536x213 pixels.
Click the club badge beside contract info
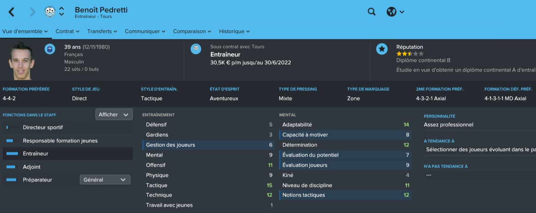point(196,49)
